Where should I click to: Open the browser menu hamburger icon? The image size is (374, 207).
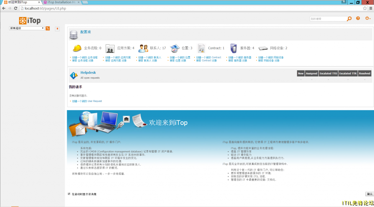coord(371,8)
